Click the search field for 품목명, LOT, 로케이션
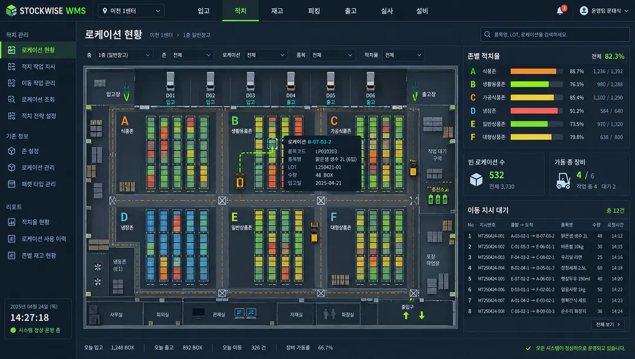Screen dimensions: 635x359 555,35
